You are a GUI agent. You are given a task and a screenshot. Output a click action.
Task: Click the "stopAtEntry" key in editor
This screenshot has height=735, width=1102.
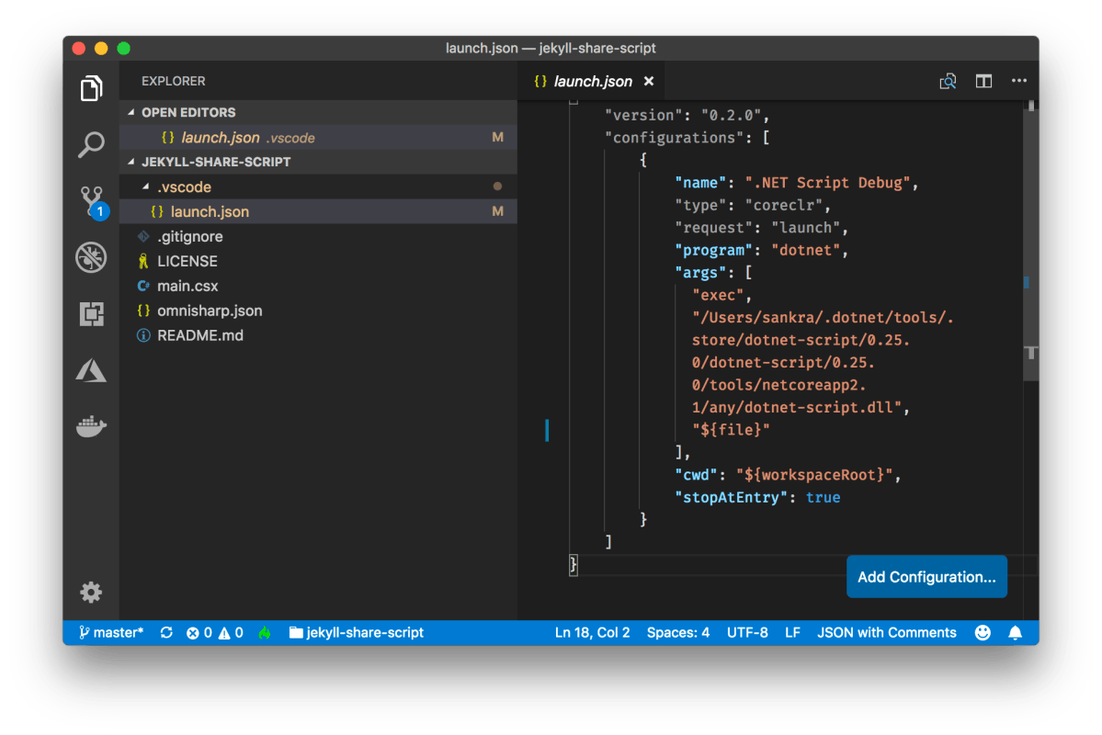click(731, 497)
